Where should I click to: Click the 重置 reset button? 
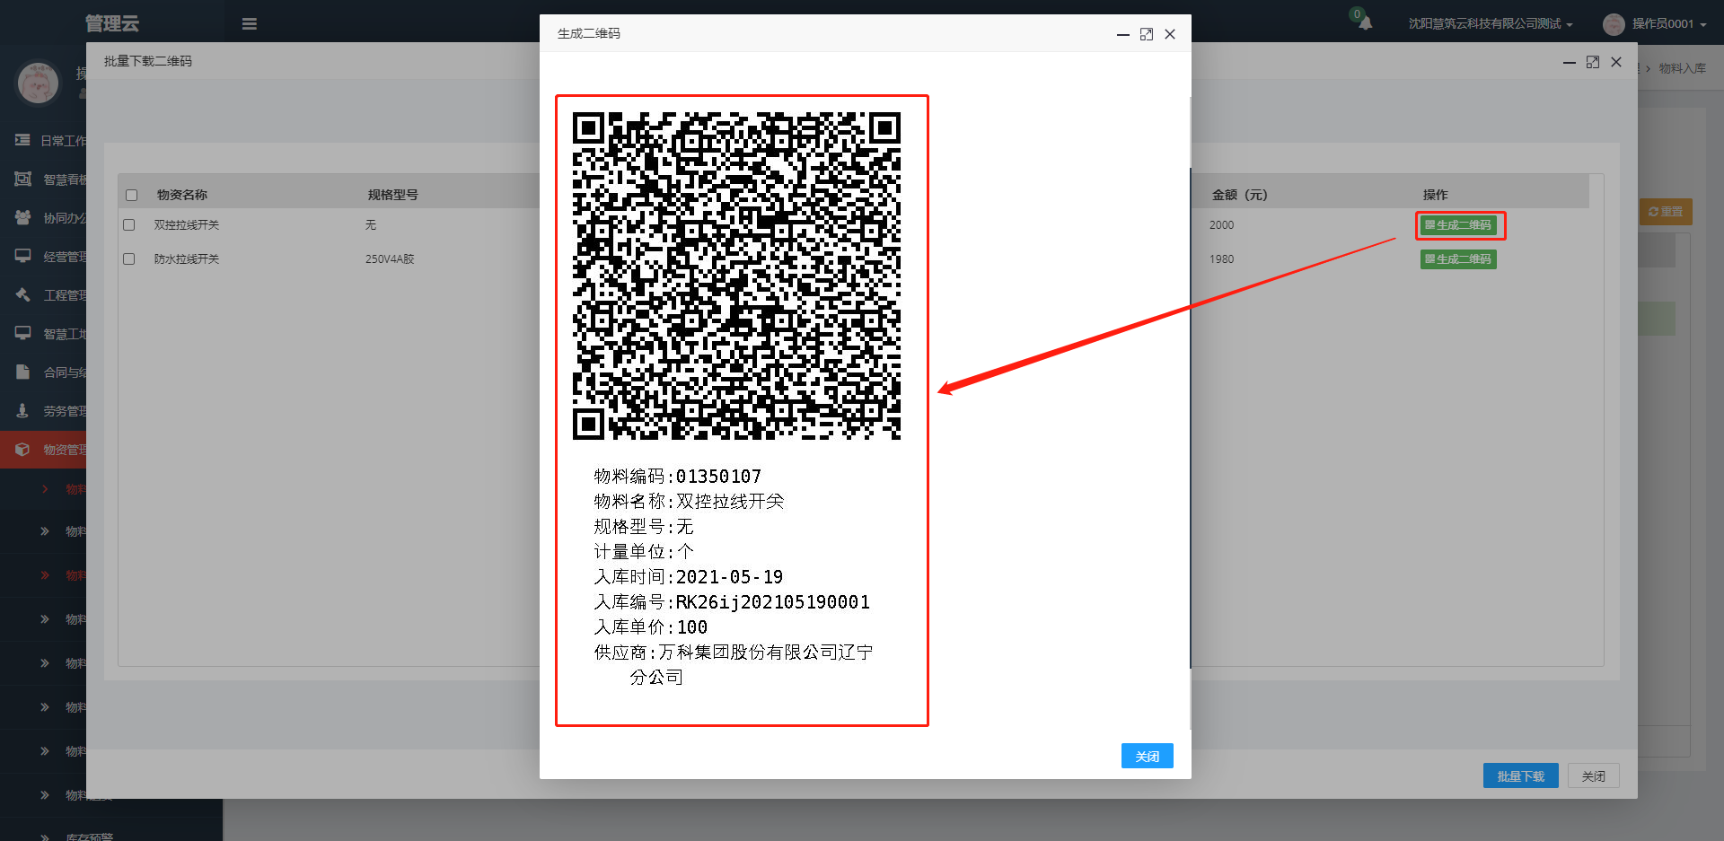(x=1666, y=212)
